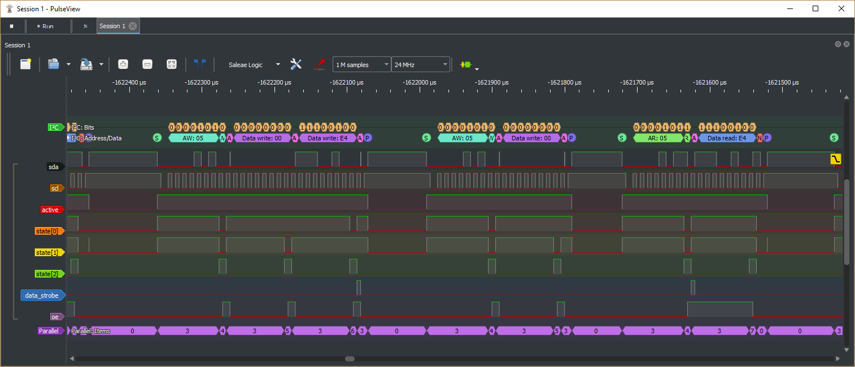Click the PulseView app icon in title bar

tap(10, 8)
